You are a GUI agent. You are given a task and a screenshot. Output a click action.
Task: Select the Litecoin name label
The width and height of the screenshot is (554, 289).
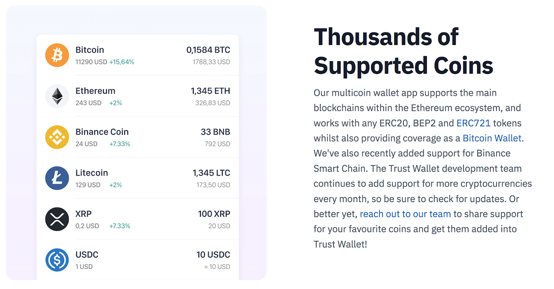pyautogui.click(x=92, y=173)
